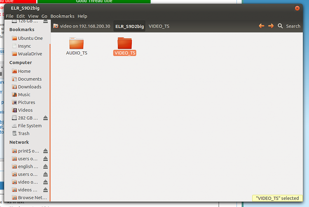Open WualaDrive bookmark label
The height and width of the screenshot is (207, 309).
coord(30,54)
